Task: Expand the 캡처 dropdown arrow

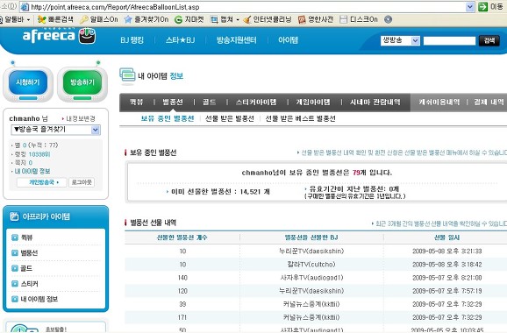Action: click(x=238, y=19)
